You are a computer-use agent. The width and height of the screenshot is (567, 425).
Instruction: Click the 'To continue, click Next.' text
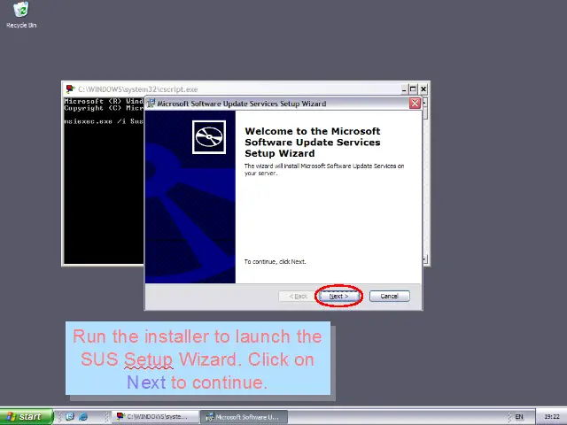pos(275,262)
